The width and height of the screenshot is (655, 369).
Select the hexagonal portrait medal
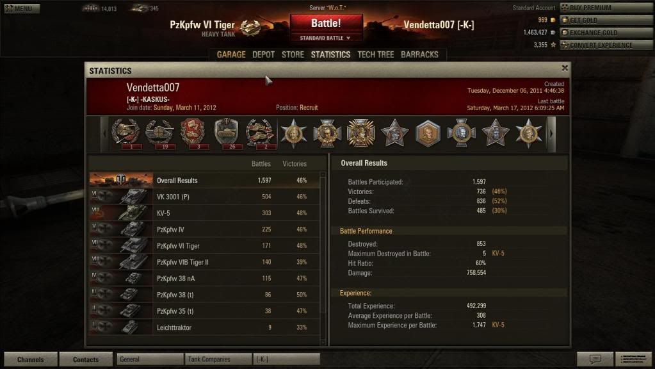[x=428, y=133]
